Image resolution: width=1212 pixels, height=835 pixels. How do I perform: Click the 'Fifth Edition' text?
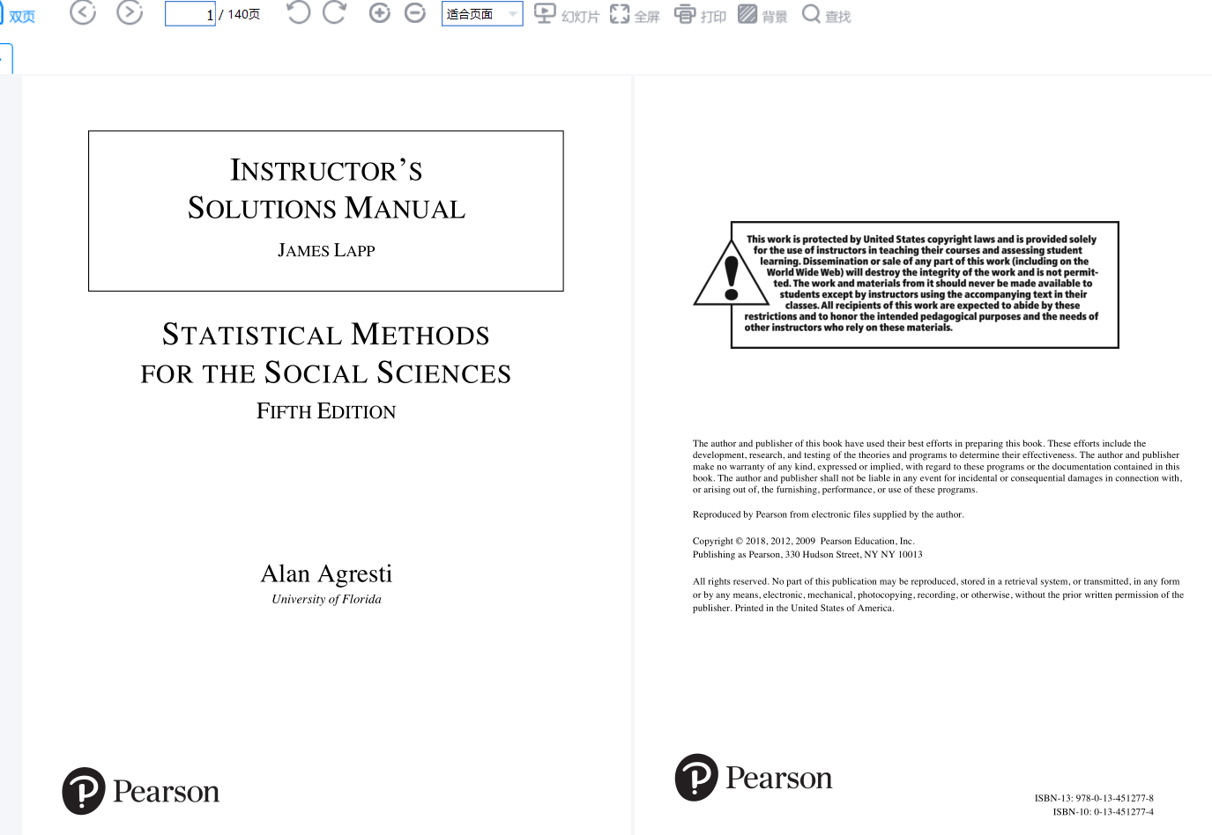pyautogui.click(x=326, y=411)
